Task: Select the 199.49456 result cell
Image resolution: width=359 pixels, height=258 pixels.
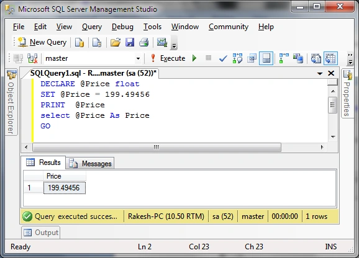Action: pyautogui.click(x=65, y=188)
